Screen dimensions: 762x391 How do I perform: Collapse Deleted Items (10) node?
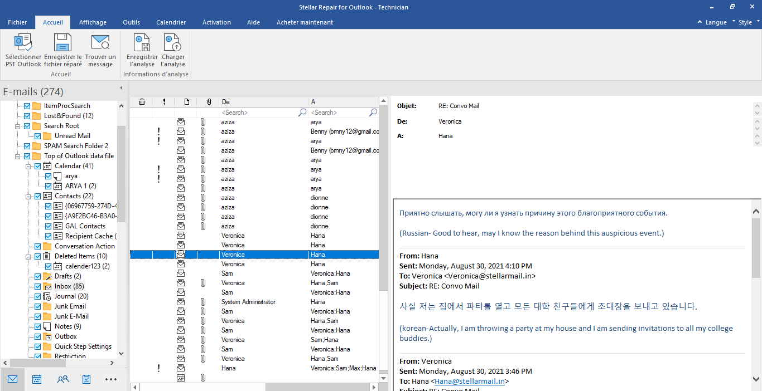(28, 256)
